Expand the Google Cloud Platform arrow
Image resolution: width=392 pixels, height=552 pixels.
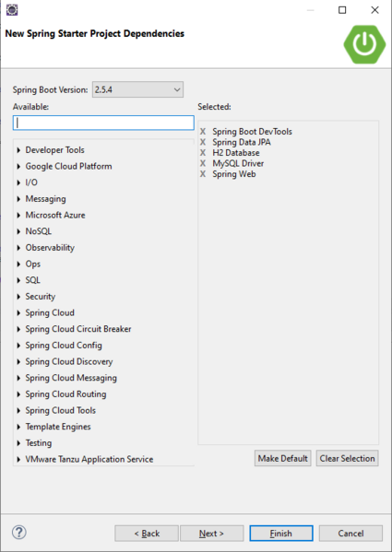click(18, 167)
